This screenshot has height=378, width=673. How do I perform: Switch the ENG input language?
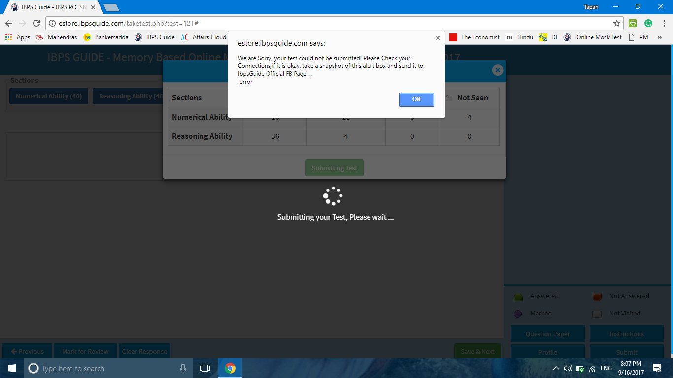coord(606,368)
